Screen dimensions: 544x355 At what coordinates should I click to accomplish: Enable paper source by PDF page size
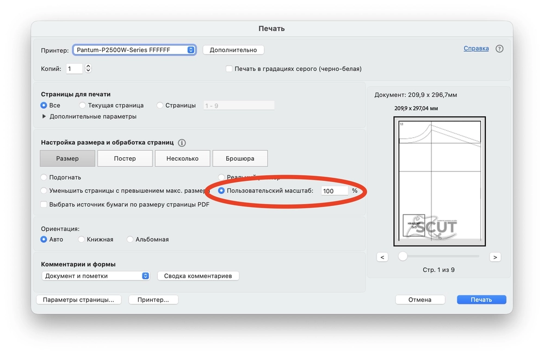pos(44,204)
